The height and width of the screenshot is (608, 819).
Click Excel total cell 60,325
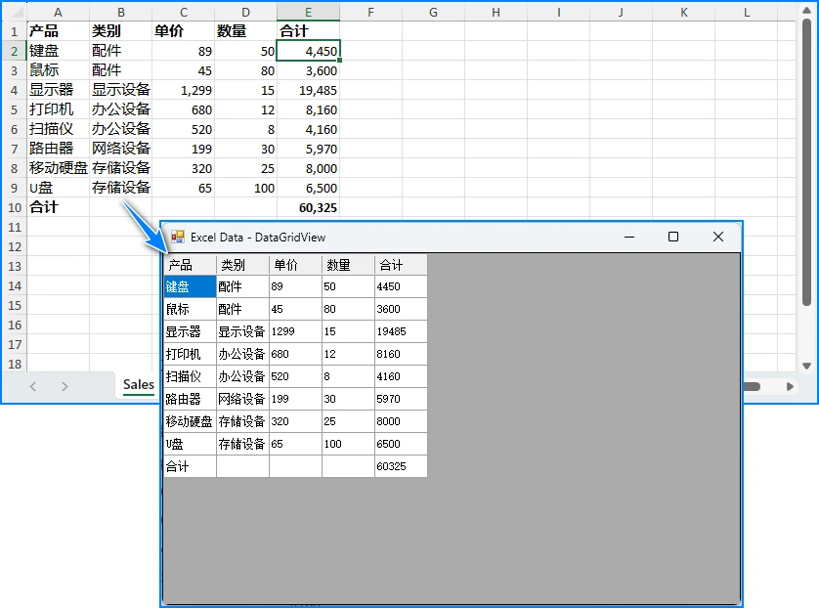[308, 207]
